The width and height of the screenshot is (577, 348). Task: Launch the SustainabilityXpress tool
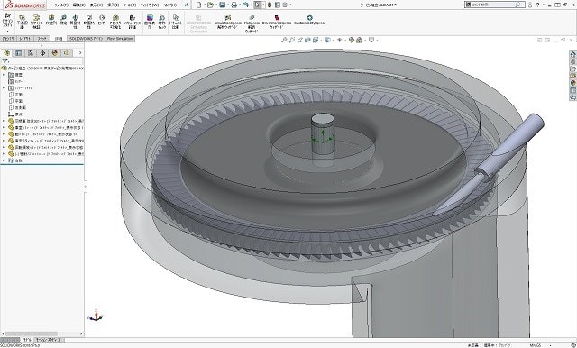(309, 20)
